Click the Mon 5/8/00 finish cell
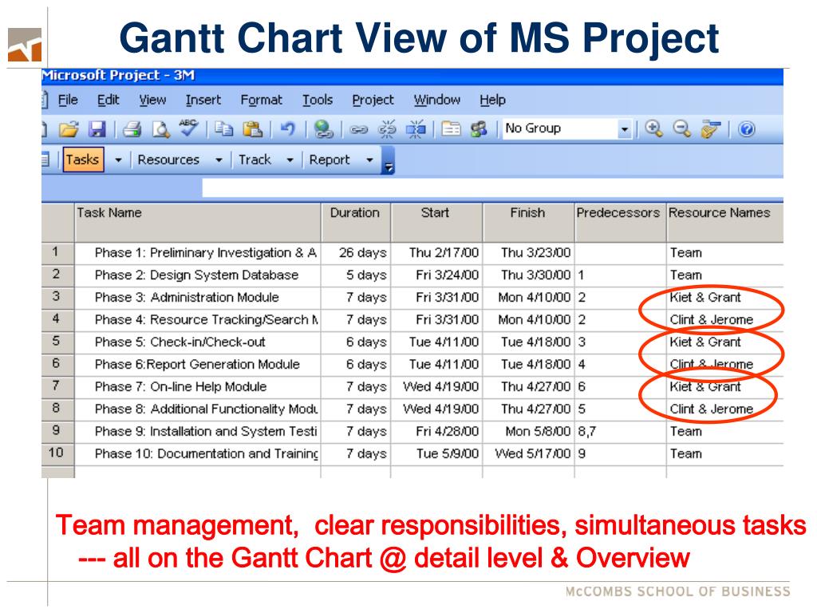Image resolution: width=817 pixels, height=613 pixels. [x=528, y=432]
